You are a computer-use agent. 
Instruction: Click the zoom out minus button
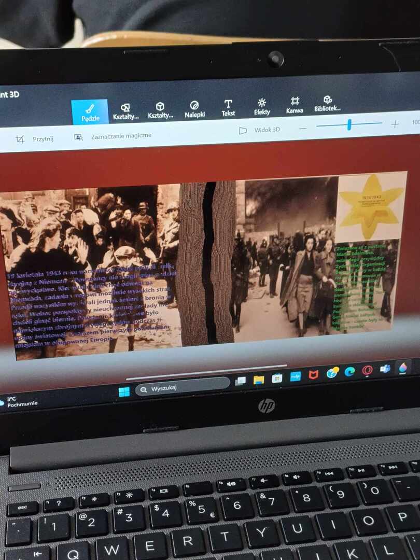click(303, 128)
